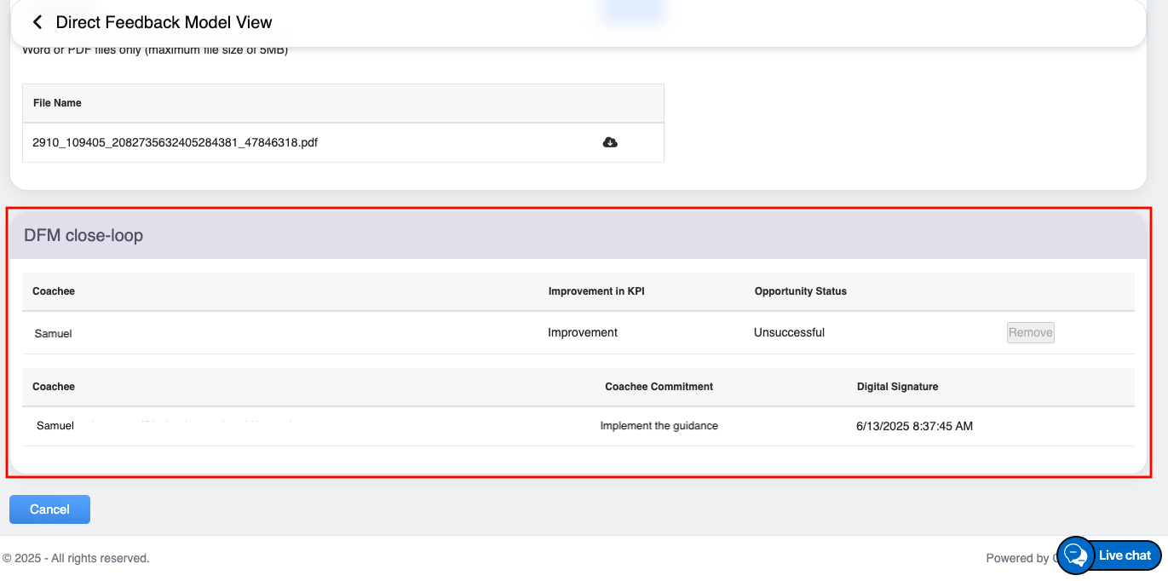The height and width of the screenshot is (581, 1168).
Task: Click the Coachee Commitment column header
Action: point(659,387)
